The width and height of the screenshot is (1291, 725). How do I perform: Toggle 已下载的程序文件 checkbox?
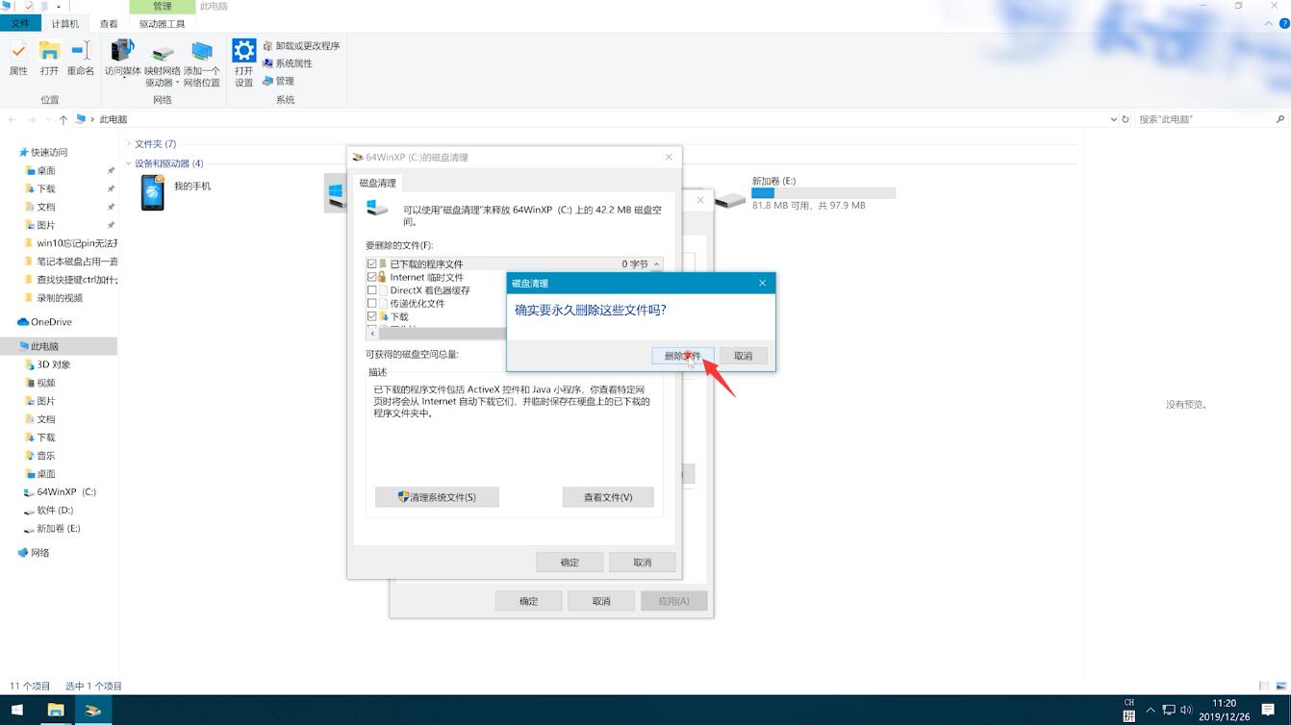coord(372,263)
